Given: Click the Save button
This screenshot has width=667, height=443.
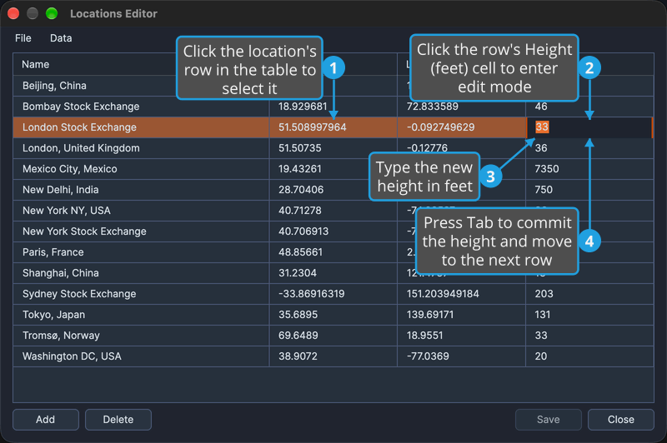Looking at the screenshot, I should [x=549, y=419].
